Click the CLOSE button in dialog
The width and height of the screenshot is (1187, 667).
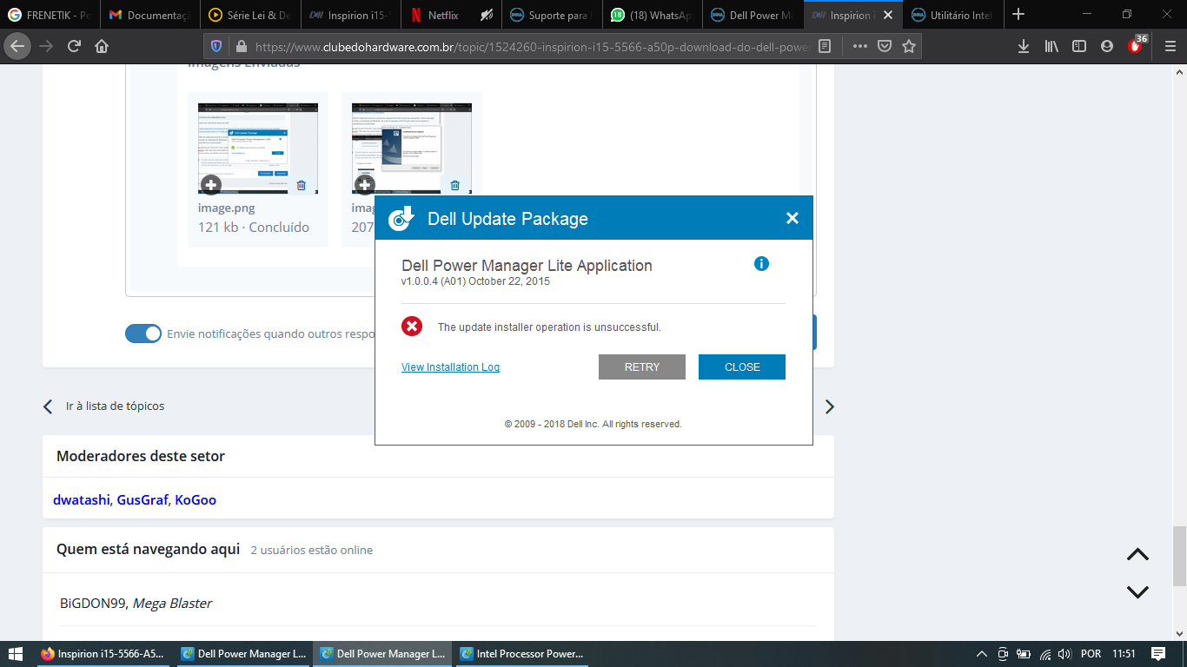[x=742, y=367]
